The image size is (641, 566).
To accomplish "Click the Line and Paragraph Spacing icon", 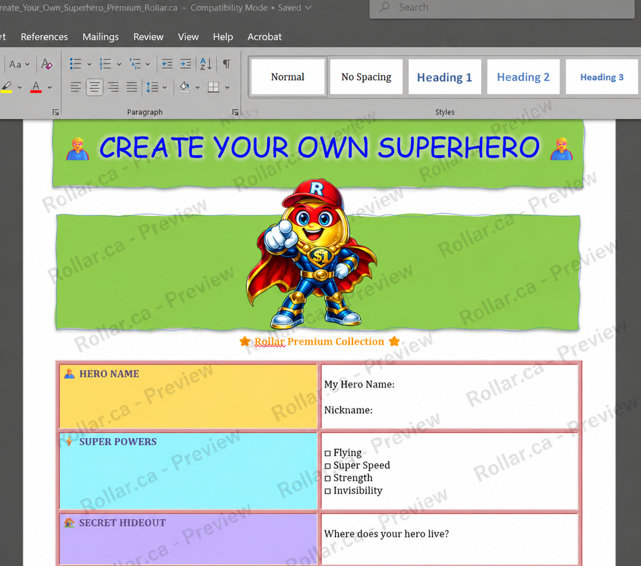I will (152, 86).
